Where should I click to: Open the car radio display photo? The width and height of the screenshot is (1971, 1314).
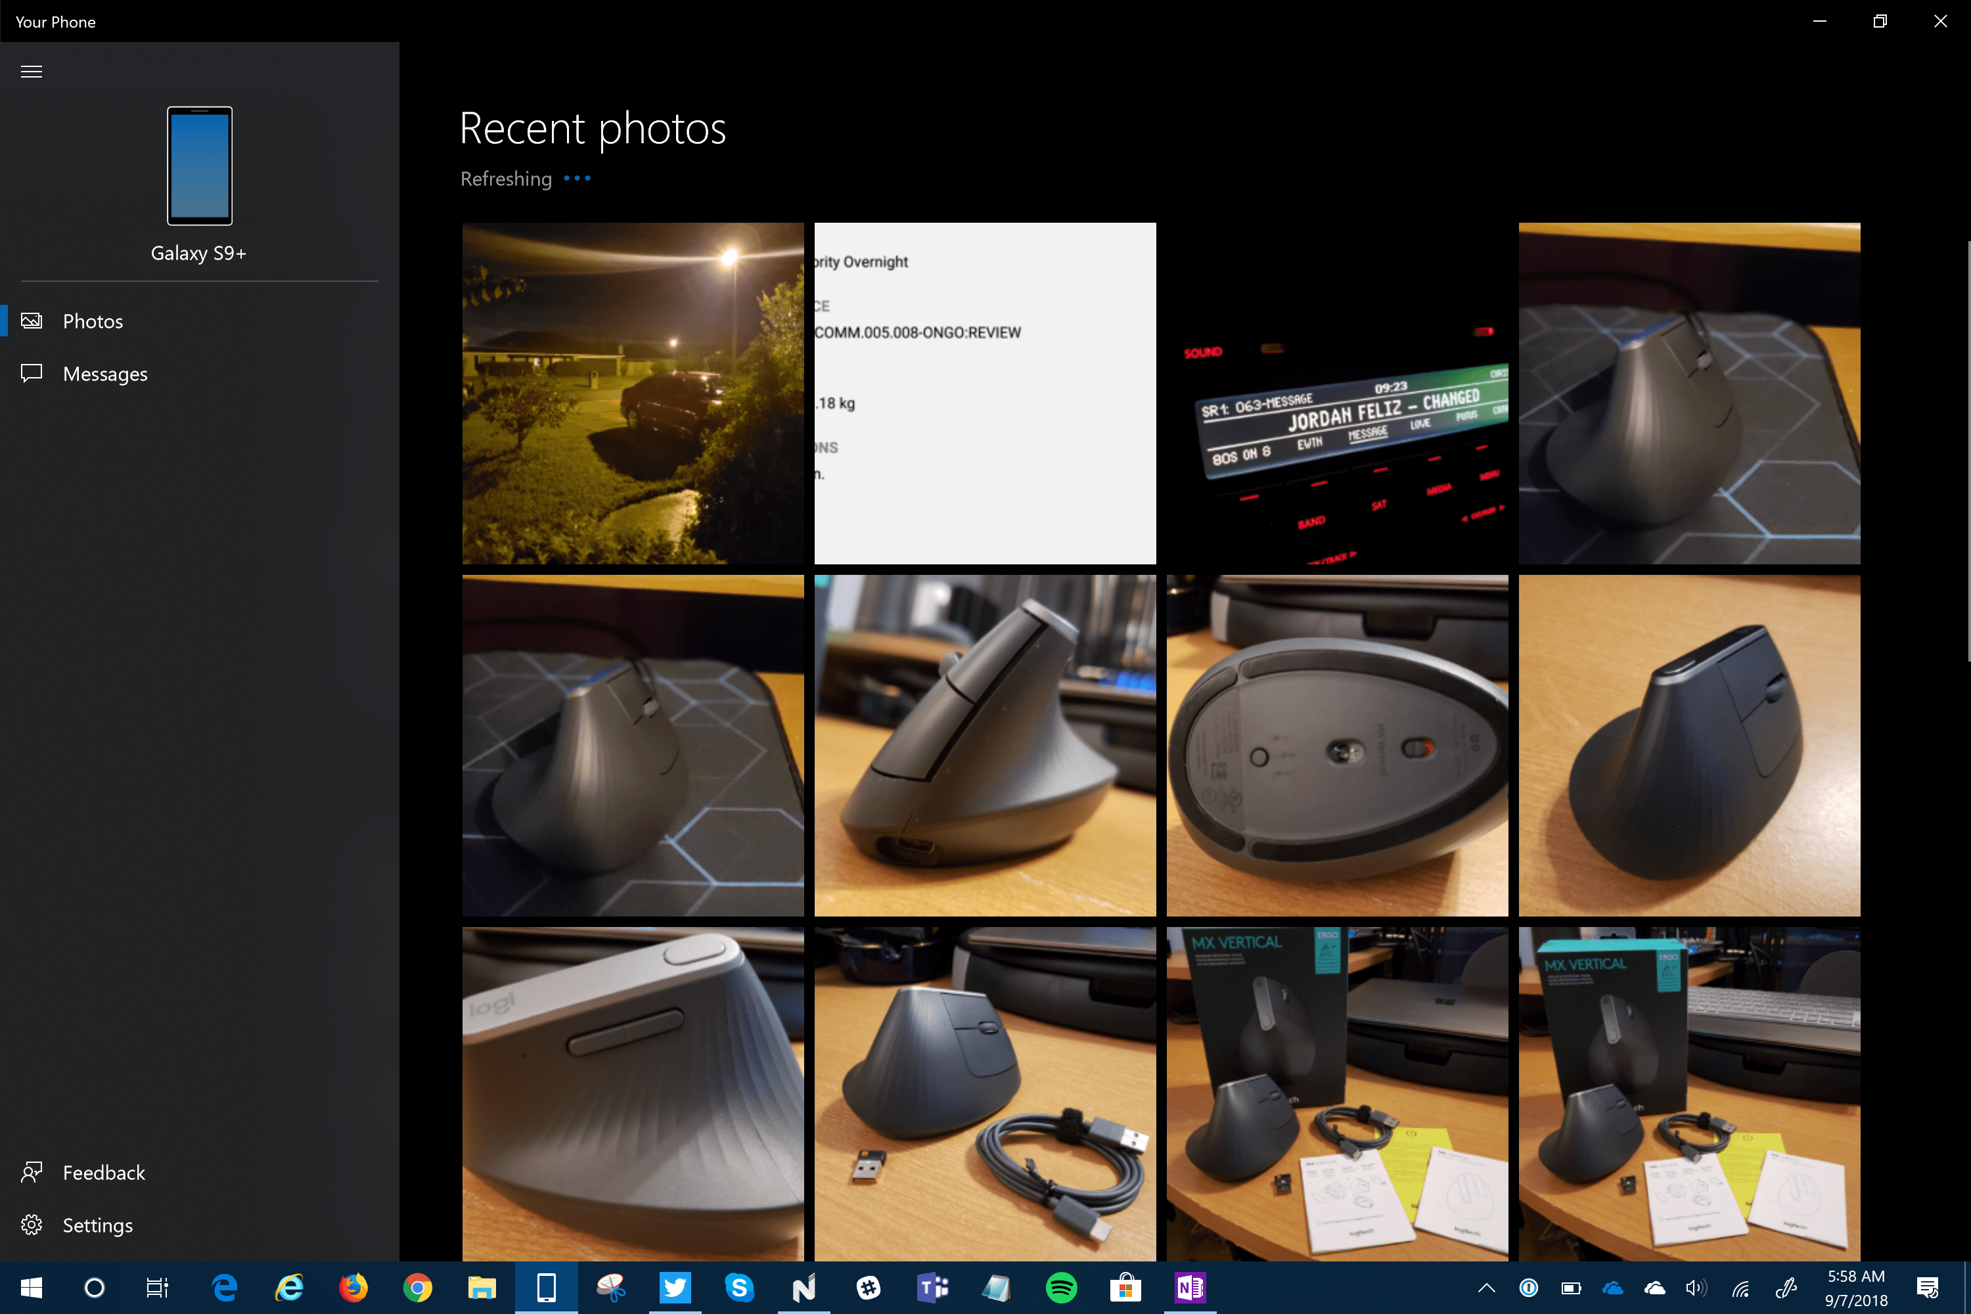pos(1336,393)
